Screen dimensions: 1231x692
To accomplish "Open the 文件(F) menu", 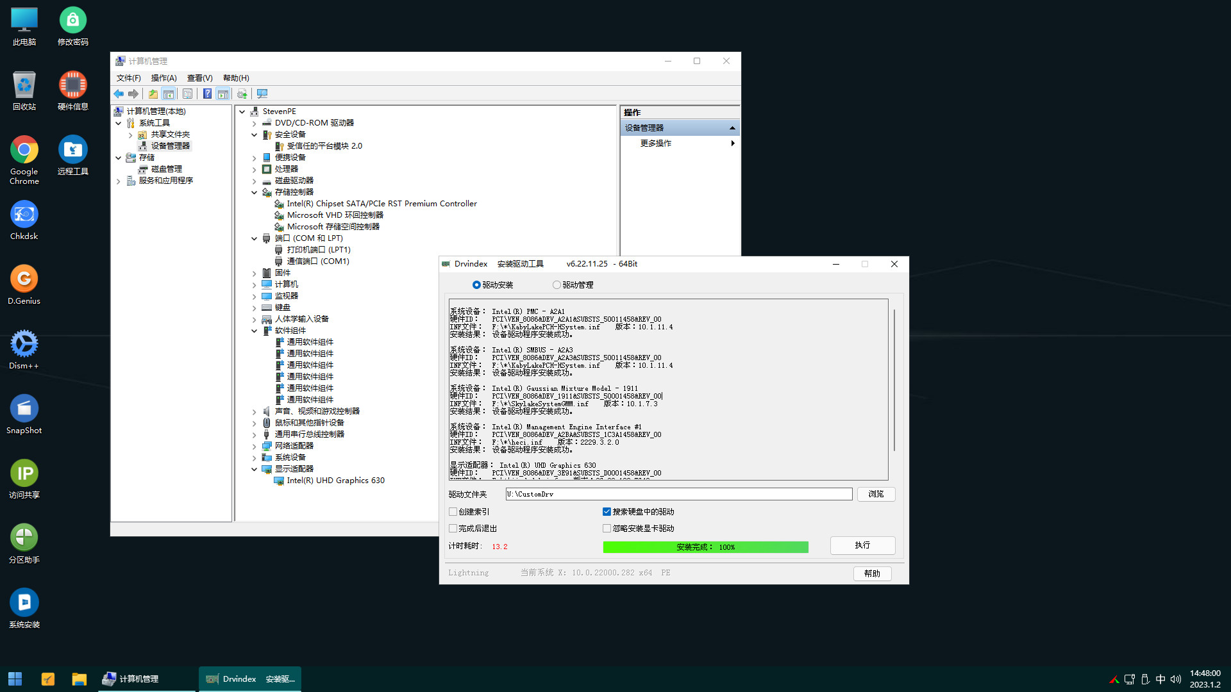I will pos(128,78).
